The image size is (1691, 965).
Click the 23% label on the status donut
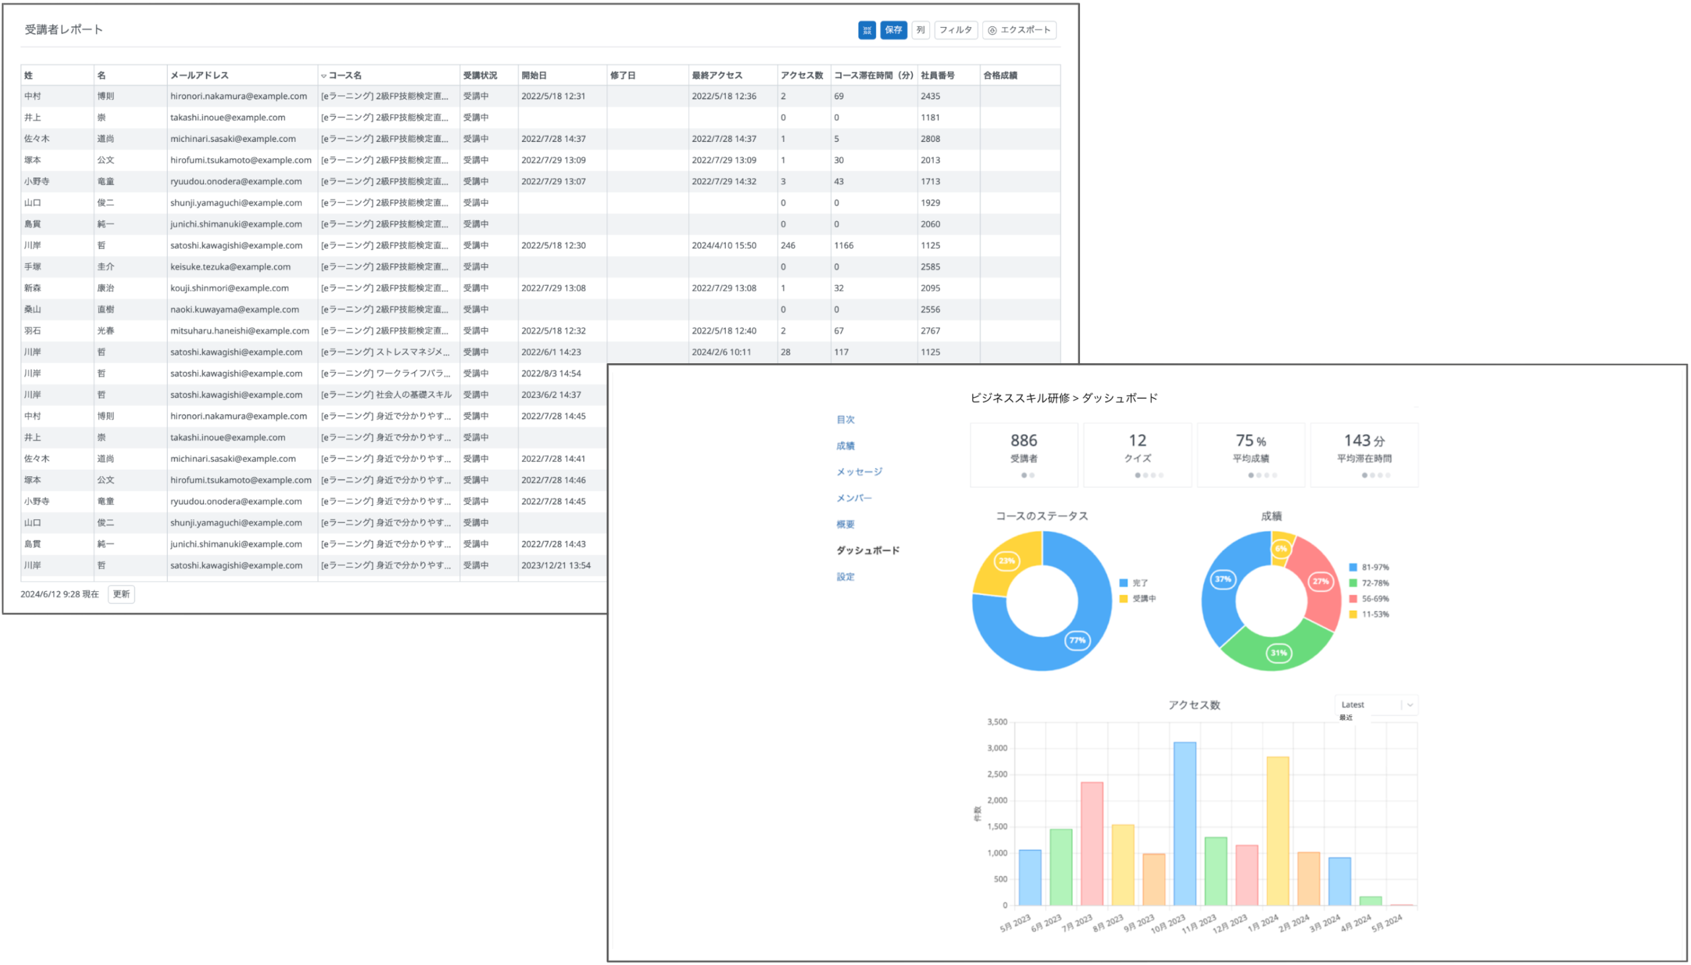pos(1007,561)
